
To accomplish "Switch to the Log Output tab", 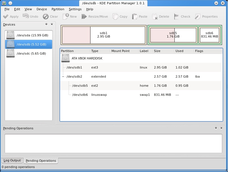I will coord(12,160).
